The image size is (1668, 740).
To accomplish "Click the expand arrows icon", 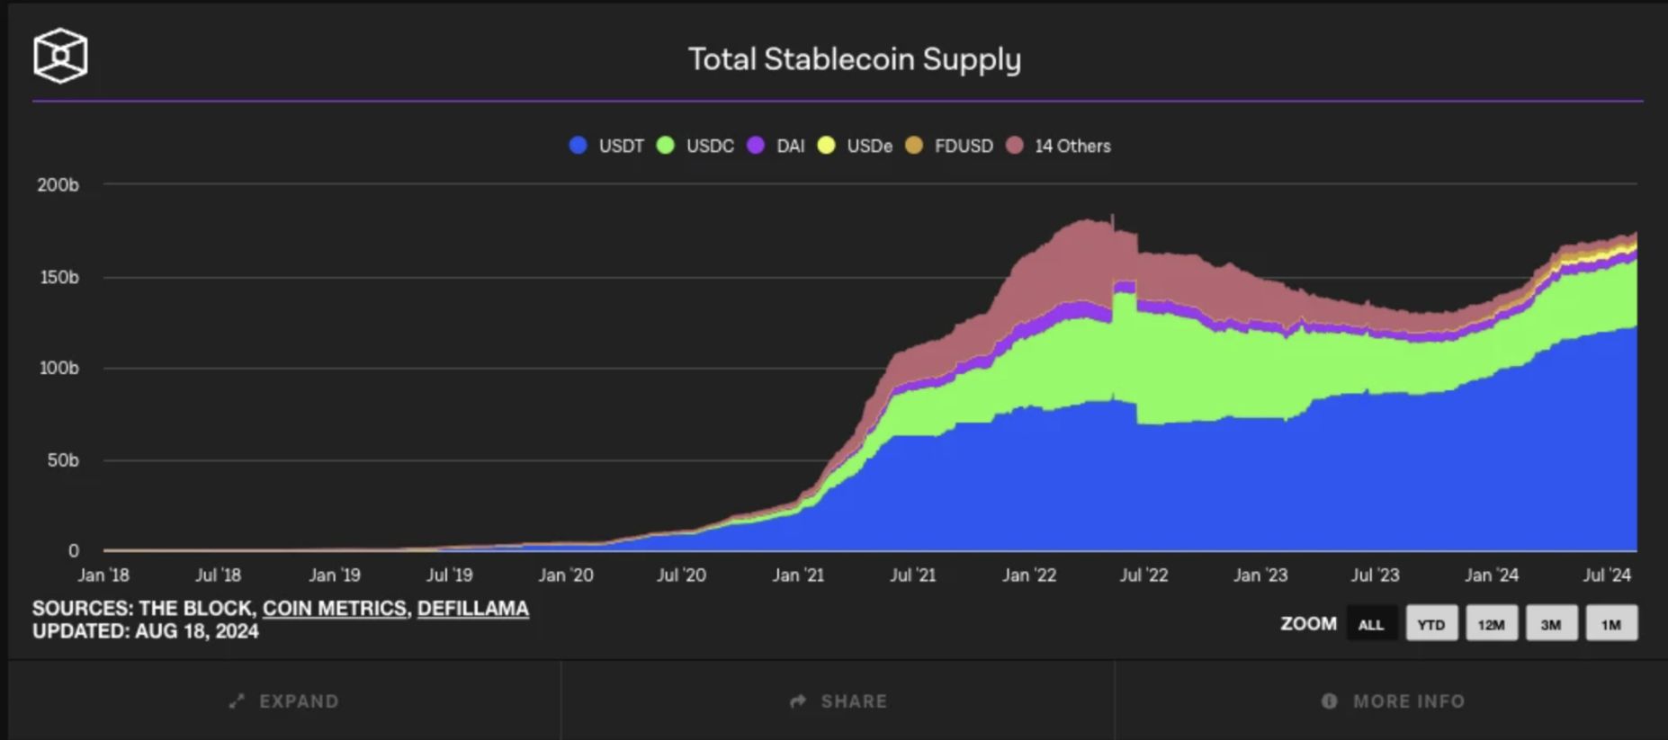I will [x=237, y=700].
